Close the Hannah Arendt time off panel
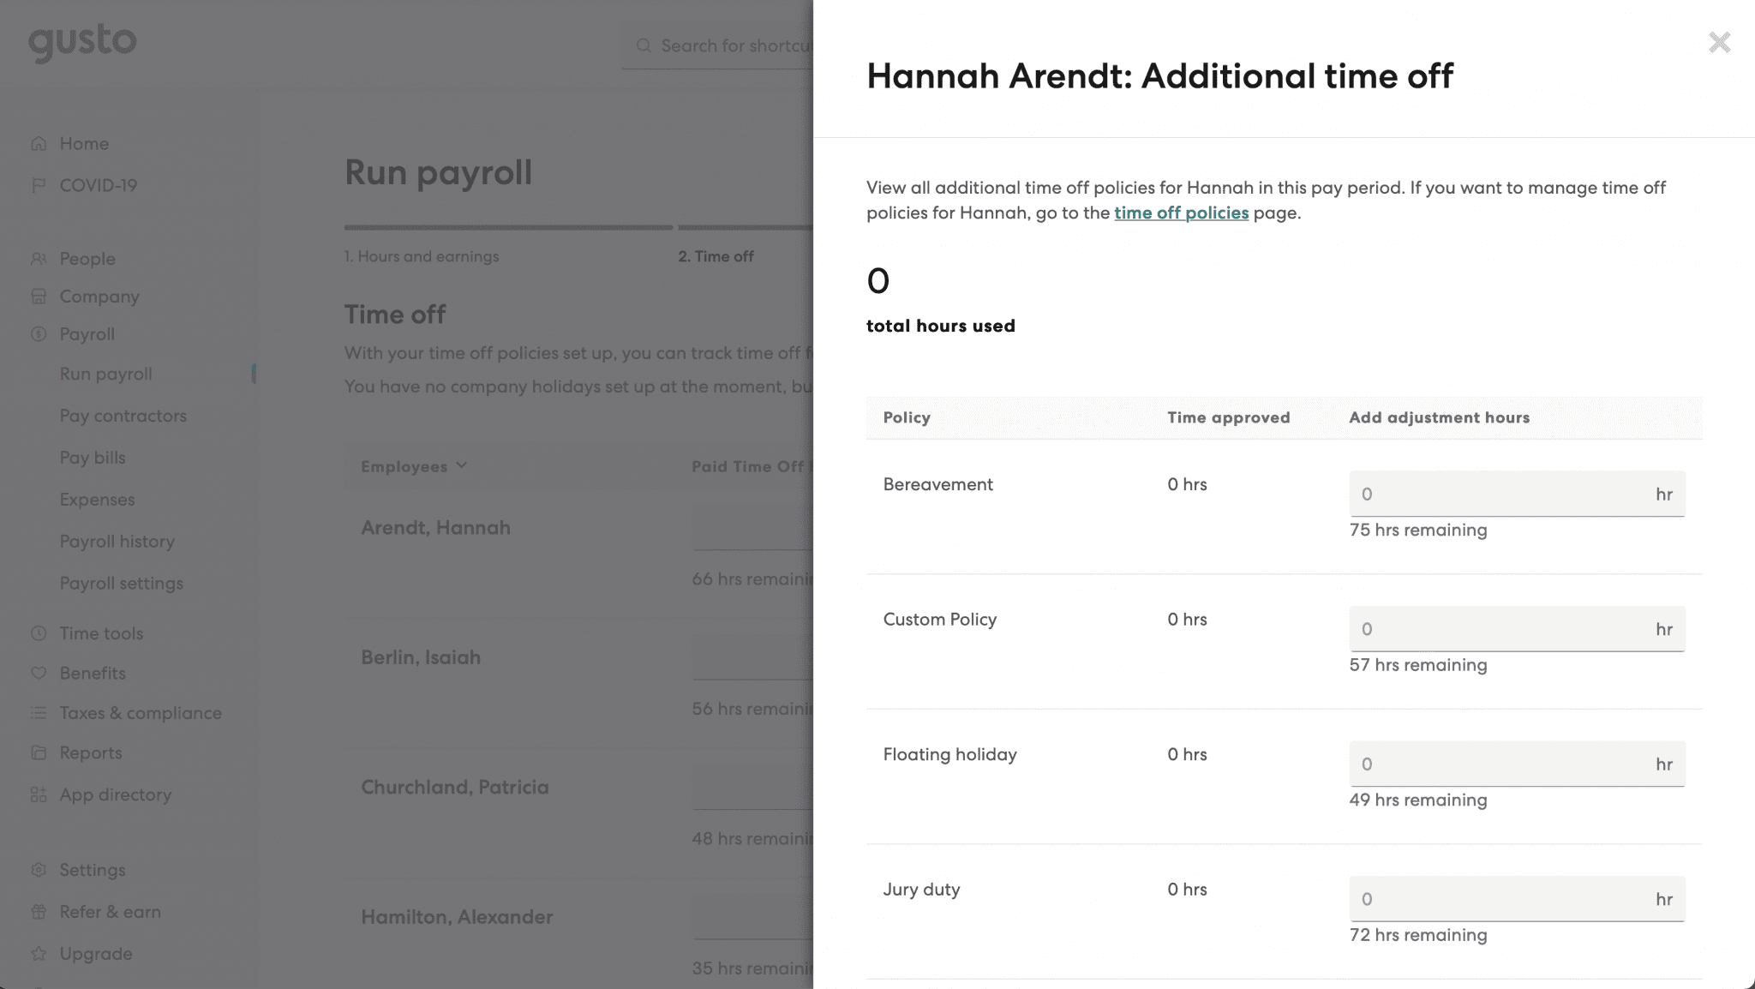The height and width of the screenshot is (989, 1755). [x=1719, y=42]
